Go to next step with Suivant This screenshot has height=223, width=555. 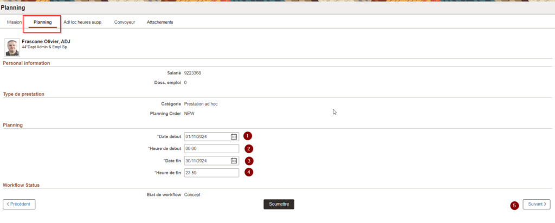(x=537, y=204)
